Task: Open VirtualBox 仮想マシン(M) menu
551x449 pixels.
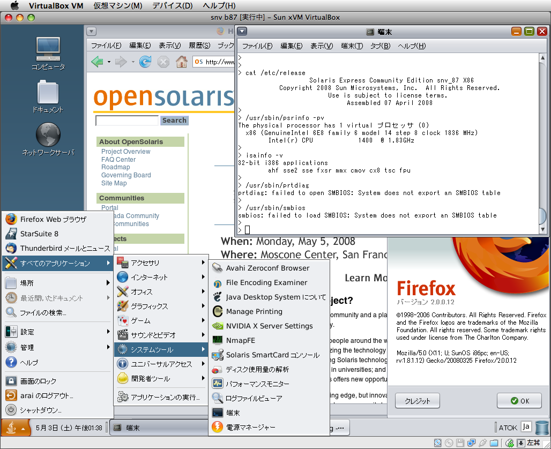Action: pyautogui.click(x=118, y=5)
